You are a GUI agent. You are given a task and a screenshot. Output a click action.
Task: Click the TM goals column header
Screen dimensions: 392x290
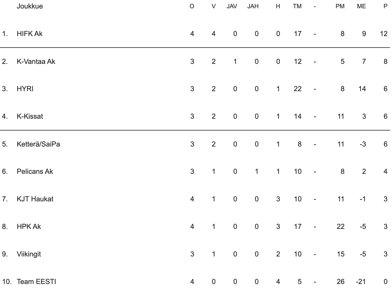click(x=297, y=6)
